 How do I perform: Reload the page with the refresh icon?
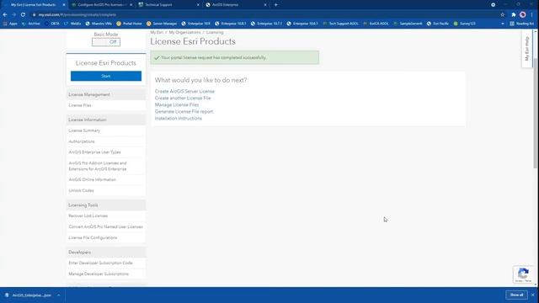click(x=23, y=15)
